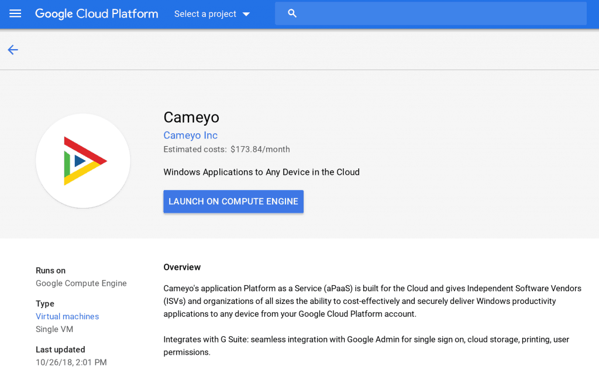Click the Overview heading
The height and width of the screenshot is (370, 599).
[x=182, y=267]
